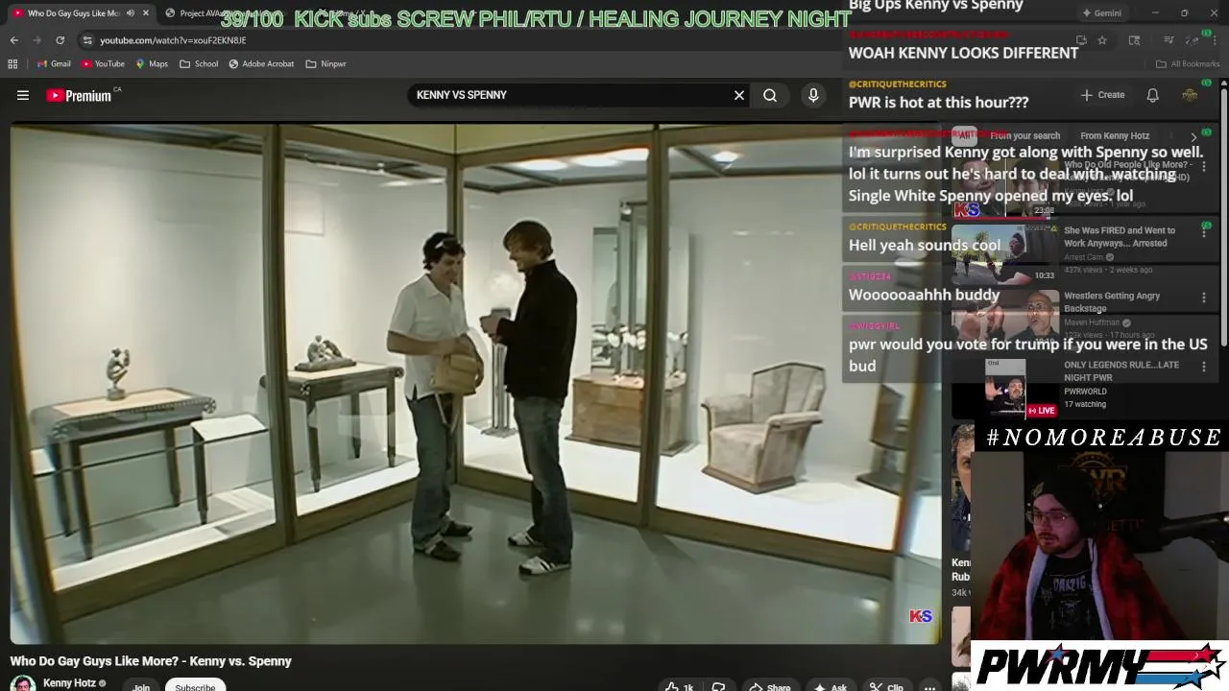Open Kenny Hotz channel name link
This screenshot has height=691, width=1229.
click(69, 683)
